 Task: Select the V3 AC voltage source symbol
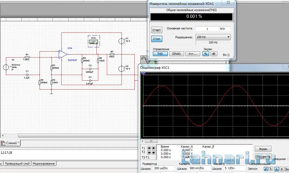click(6, 67)
